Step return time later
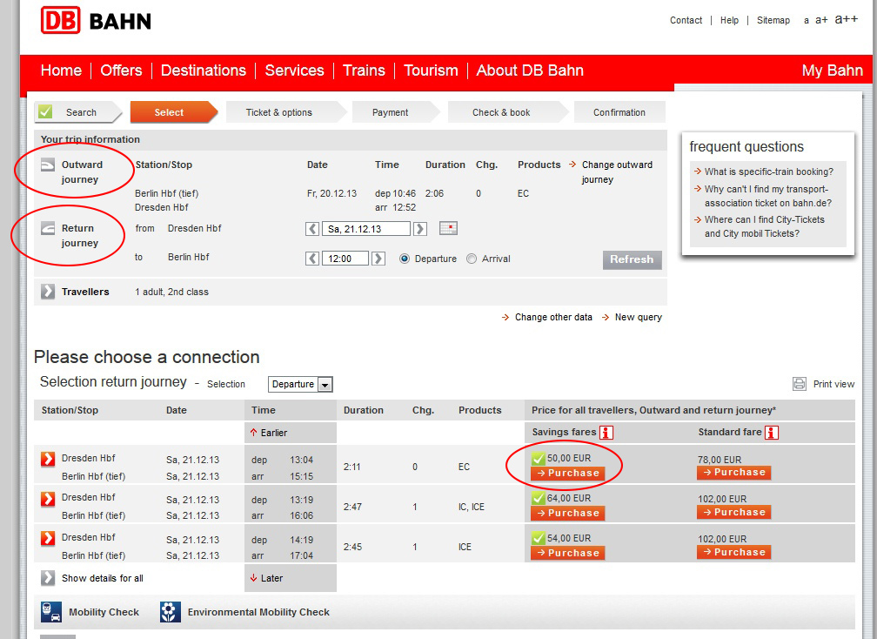 378,259
